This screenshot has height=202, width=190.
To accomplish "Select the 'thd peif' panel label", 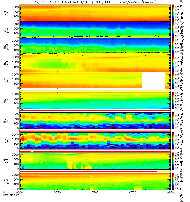I will (x=6, y=161).
